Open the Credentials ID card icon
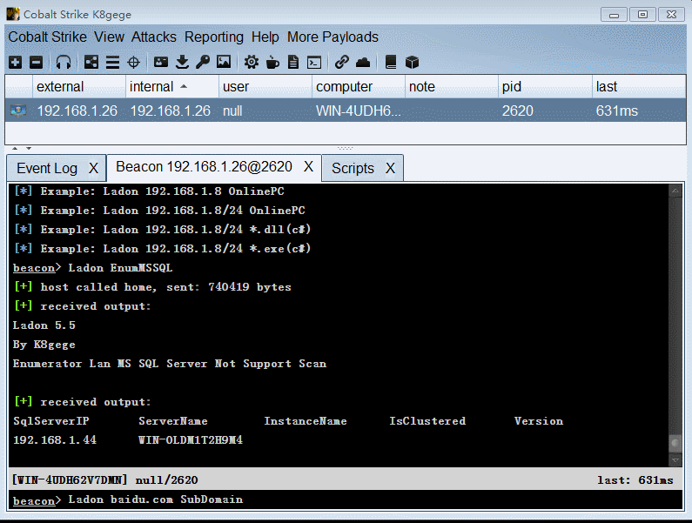 click(x=161, y=63)
